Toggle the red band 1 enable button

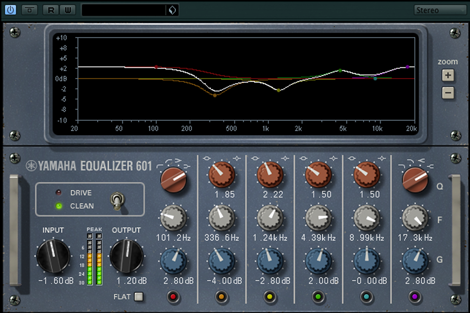tap(173, 297)
